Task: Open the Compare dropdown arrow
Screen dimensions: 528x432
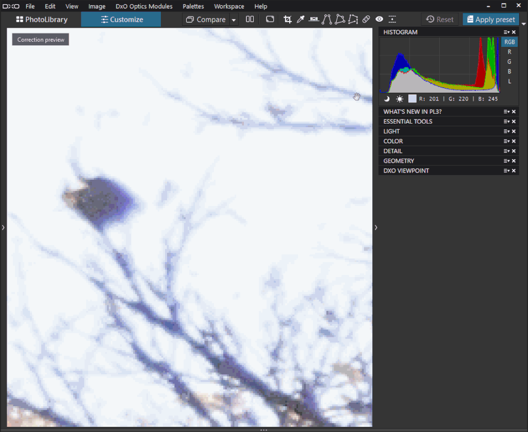Action: point(234,19)
